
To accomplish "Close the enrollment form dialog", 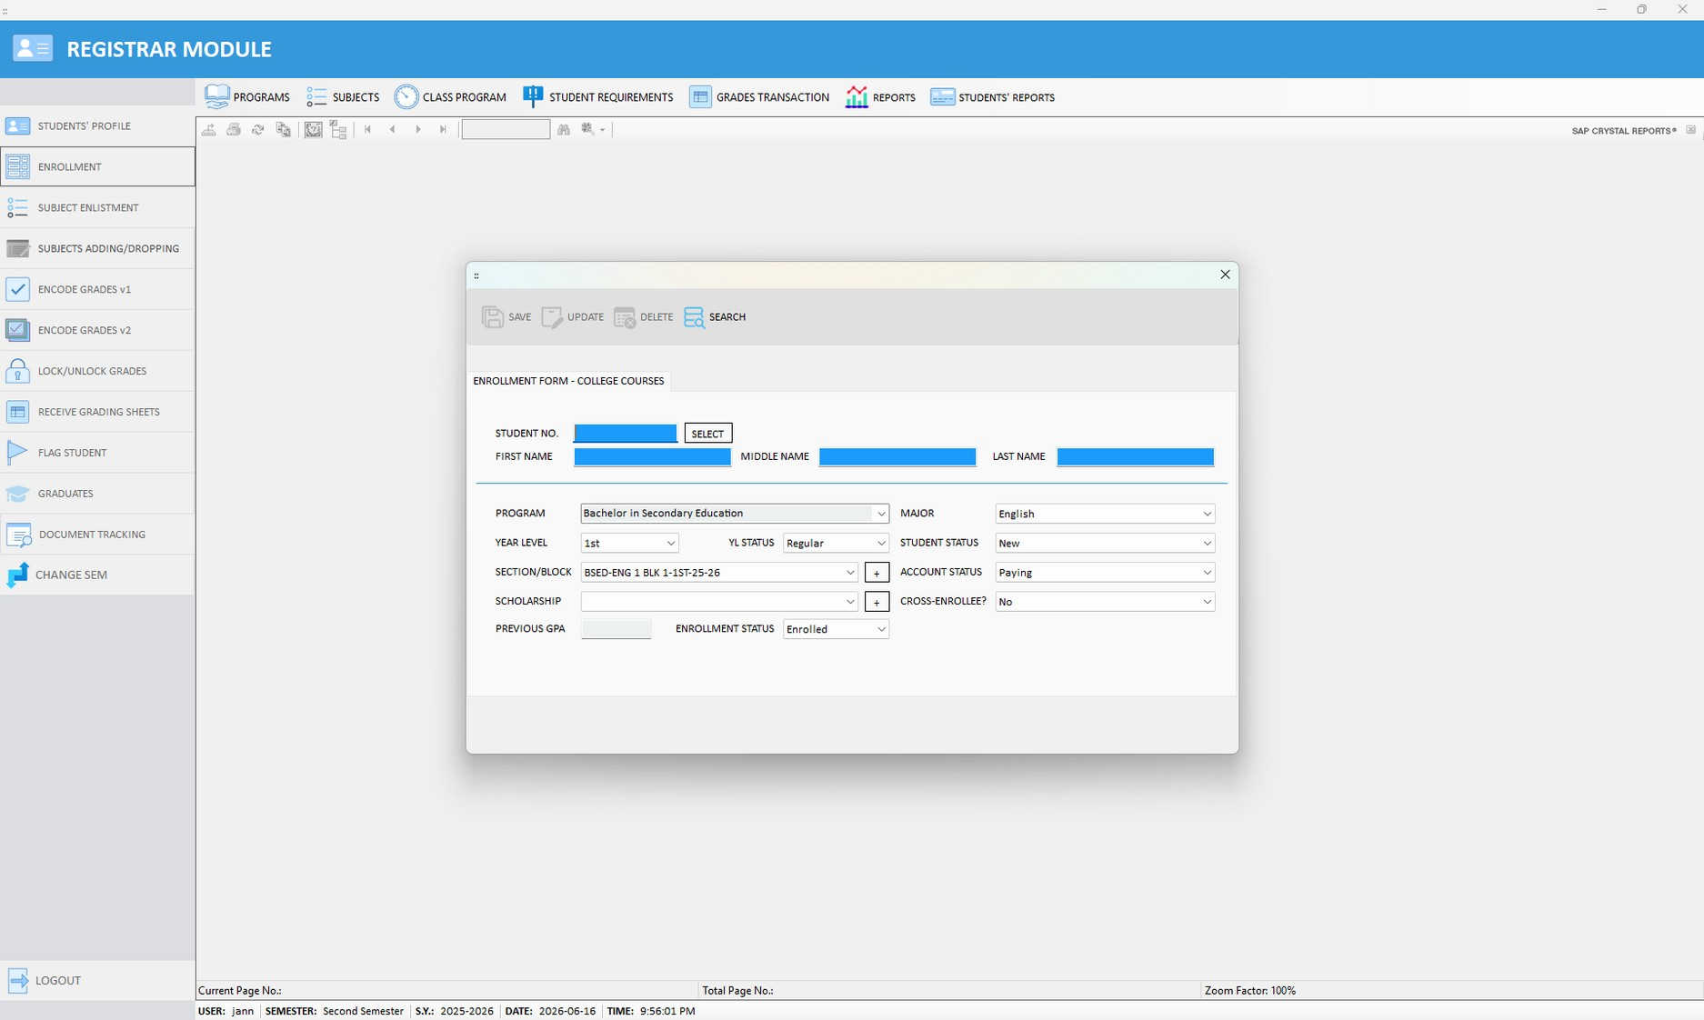I will (1225, 275).
